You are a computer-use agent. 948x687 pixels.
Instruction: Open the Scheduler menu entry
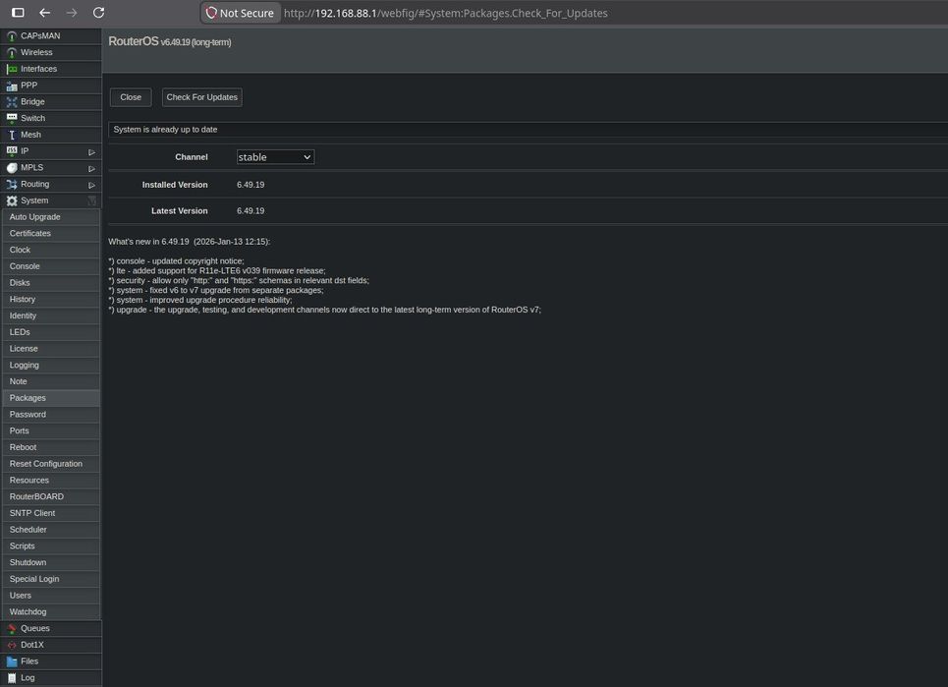tap(51, 530)
